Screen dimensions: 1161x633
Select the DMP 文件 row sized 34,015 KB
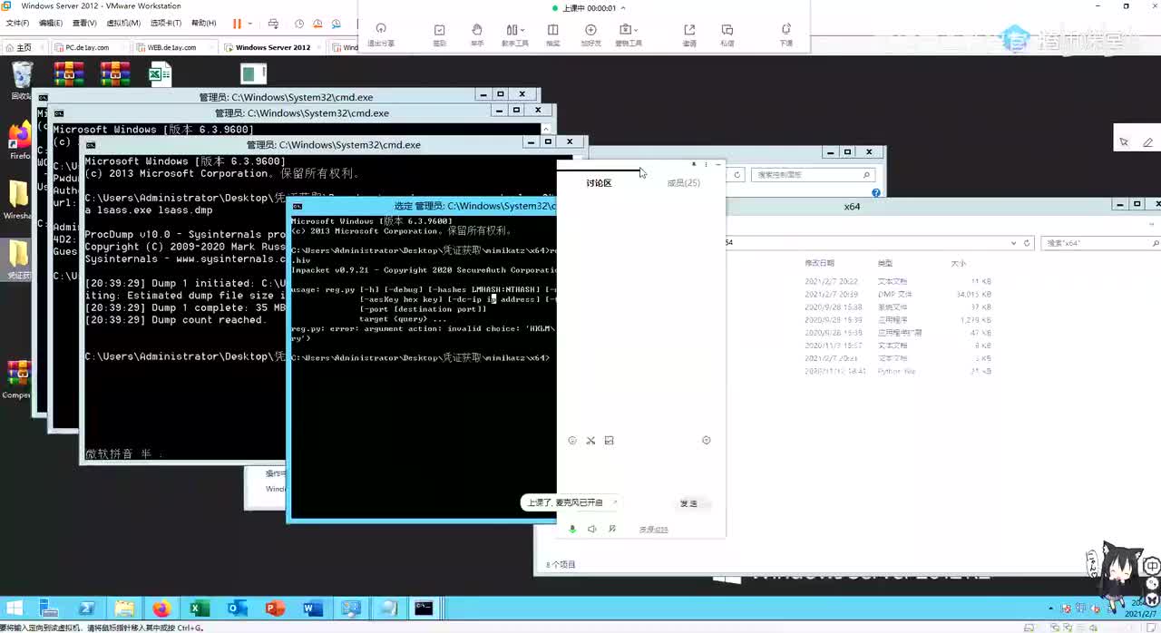click(898, 295)
